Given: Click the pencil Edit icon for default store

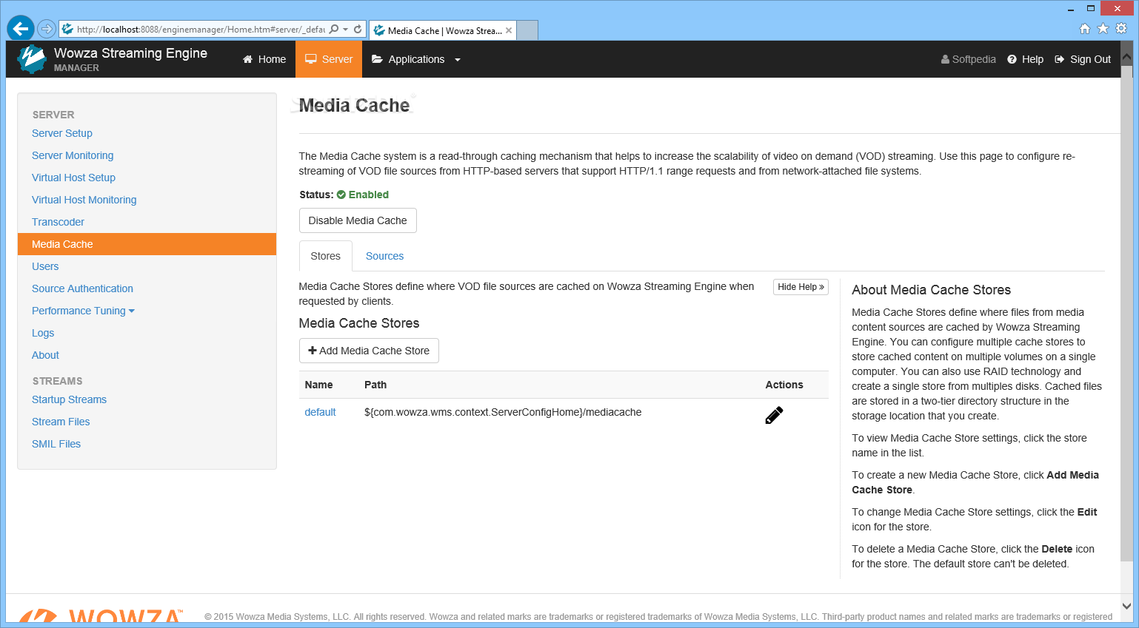Looking at the screenshot, I should pyautogui.click(x=774, y=415).
